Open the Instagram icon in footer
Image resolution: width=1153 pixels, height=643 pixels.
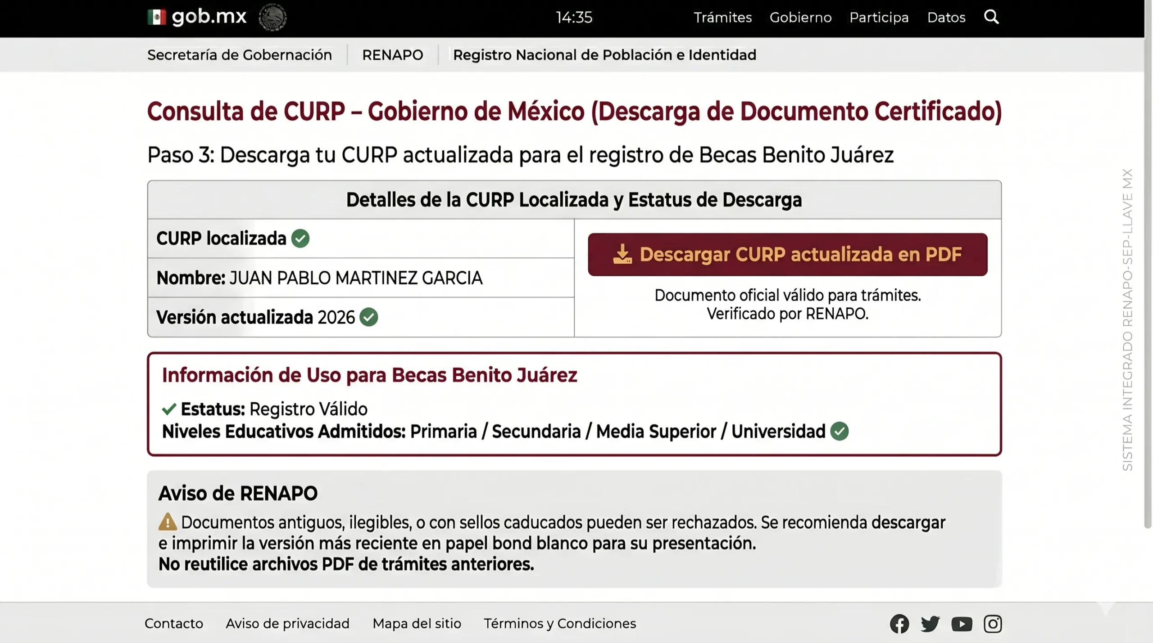pyautogui.click(x=993, y=624)
